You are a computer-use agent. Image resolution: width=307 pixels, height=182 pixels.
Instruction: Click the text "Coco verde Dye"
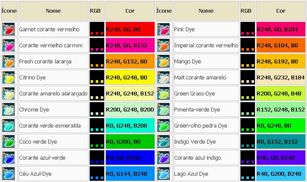coord(38,141)
